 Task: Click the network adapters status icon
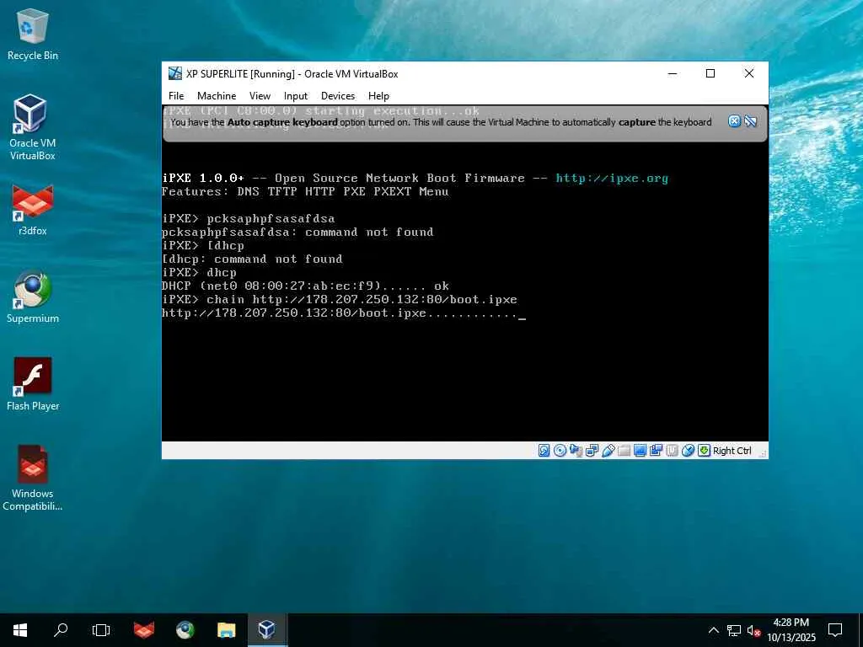pyautogui.click(x=592, y=451)
